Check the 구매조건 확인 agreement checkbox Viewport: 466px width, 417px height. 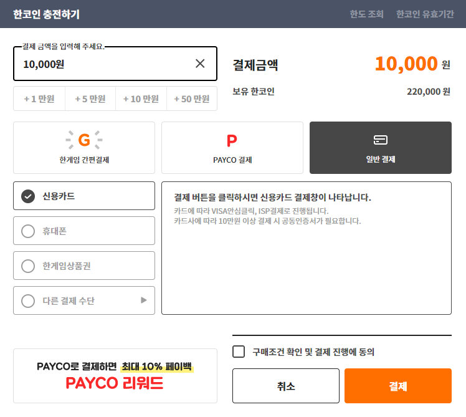point(239,352)
